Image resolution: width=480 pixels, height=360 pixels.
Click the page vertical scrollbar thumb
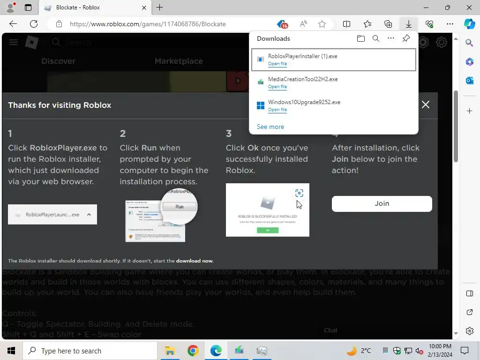[456, 126]
